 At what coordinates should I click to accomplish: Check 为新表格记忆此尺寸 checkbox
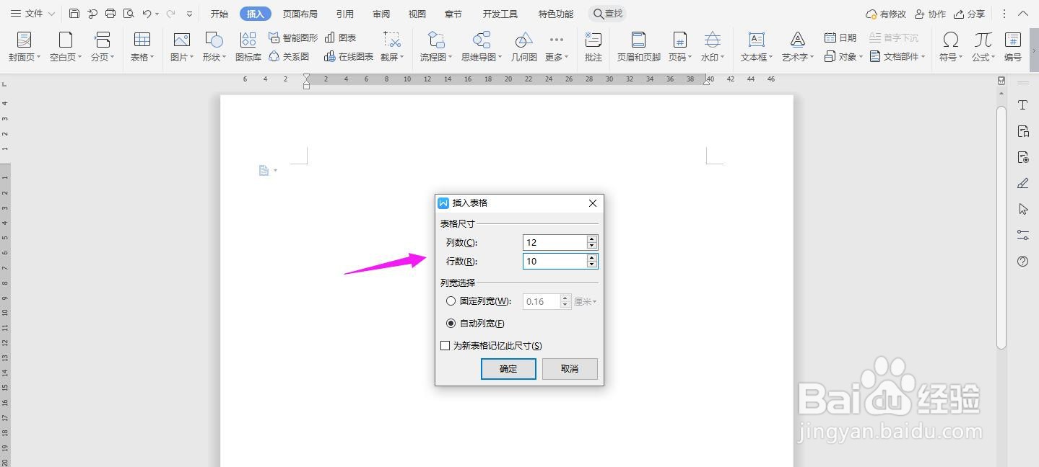pyautogui.click(x=445, y=346)
